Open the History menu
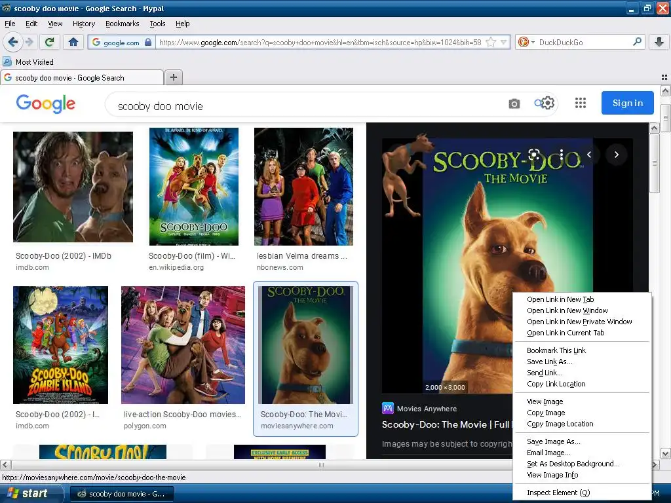Viewport: 671px width, 503px height. coord(83,24)
